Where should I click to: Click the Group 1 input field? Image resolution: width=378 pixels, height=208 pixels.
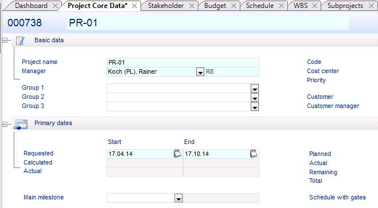click(179, 89)
